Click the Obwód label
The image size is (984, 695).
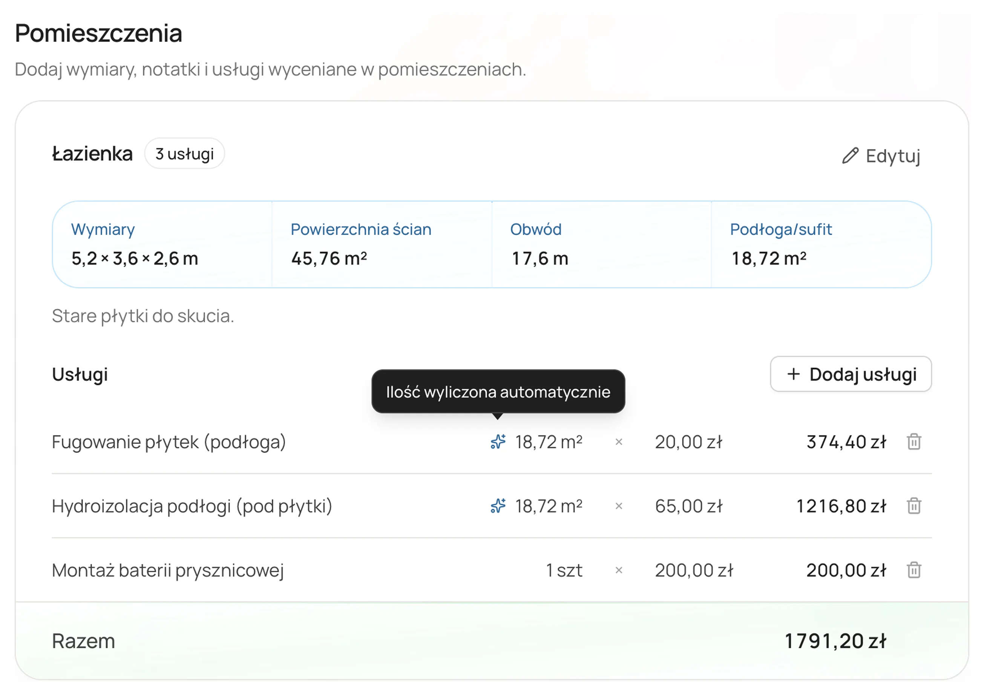coord(536,229)
